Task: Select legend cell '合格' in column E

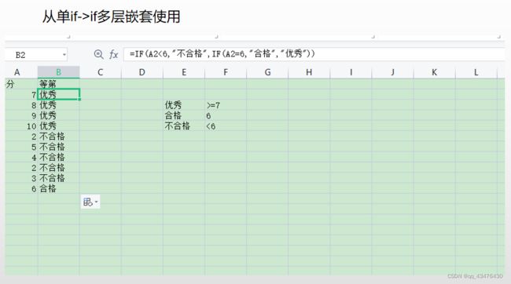Action: coord(184,115)
